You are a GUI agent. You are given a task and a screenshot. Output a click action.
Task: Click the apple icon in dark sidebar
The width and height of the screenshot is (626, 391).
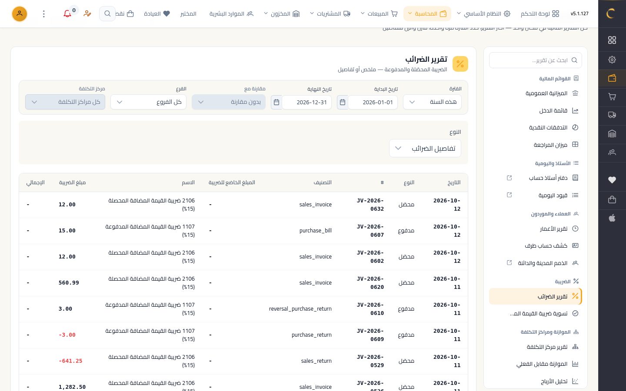pyautogui.click(x=612, y=218)
